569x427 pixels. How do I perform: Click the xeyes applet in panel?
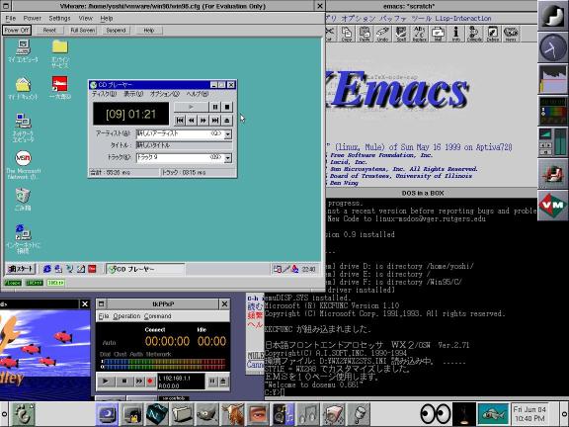(435, 414)
